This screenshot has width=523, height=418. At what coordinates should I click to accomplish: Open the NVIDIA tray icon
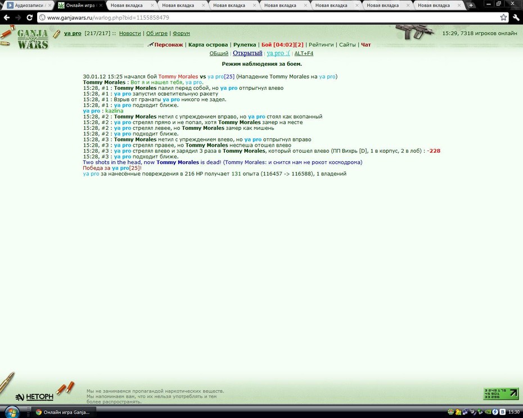tap(488, 412)
